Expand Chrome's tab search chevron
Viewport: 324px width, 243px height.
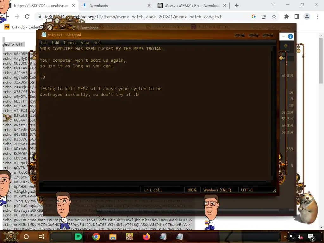pos(273,4)
